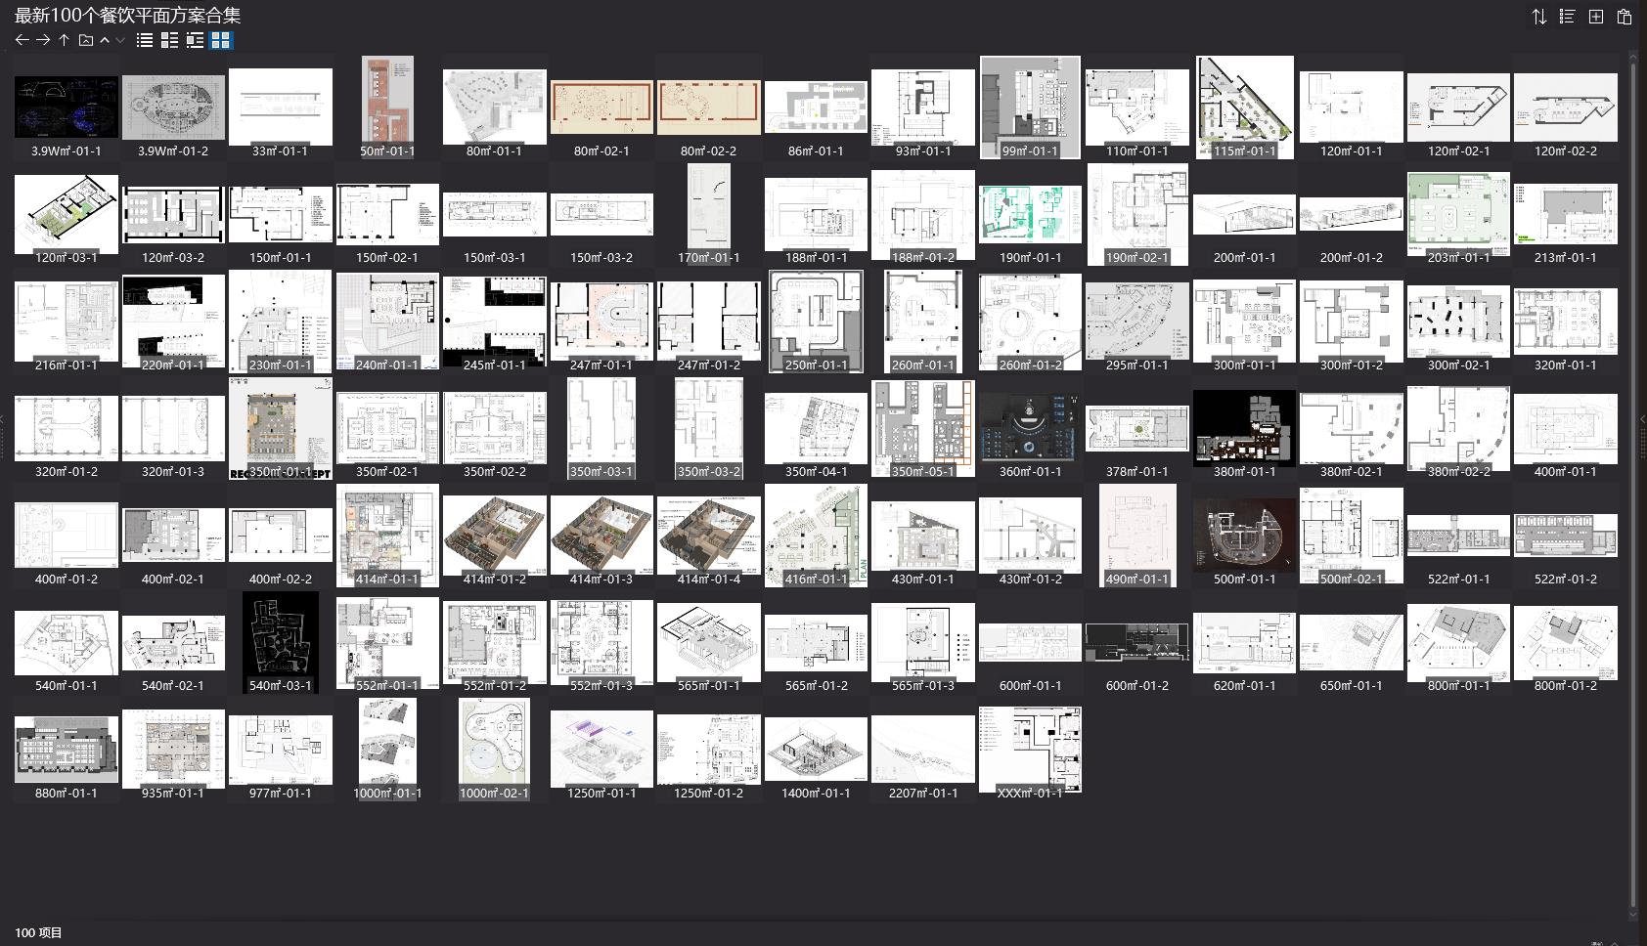Enable the large thumbnail grid view
Image resolution: width=1647 pixels, height=946 pixels.
(x=221, y=40)
